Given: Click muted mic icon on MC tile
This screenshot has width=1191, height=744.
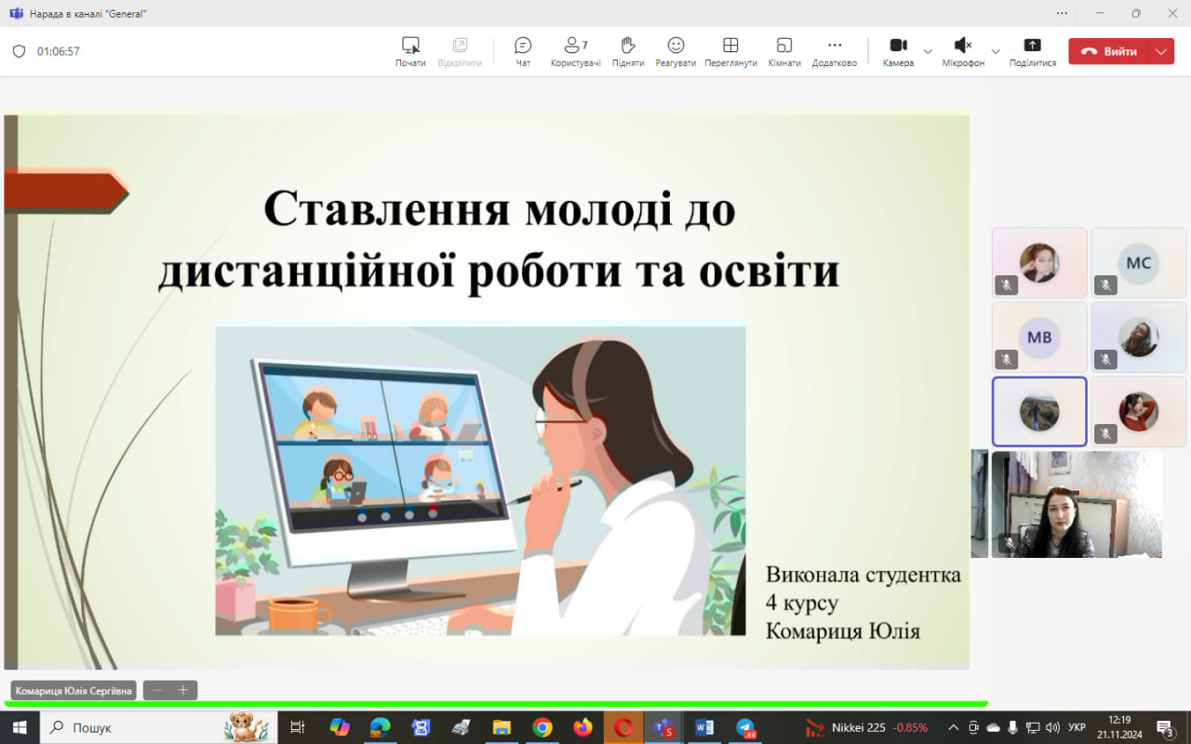Looking at the screenshot, I should coord(1105,285).
